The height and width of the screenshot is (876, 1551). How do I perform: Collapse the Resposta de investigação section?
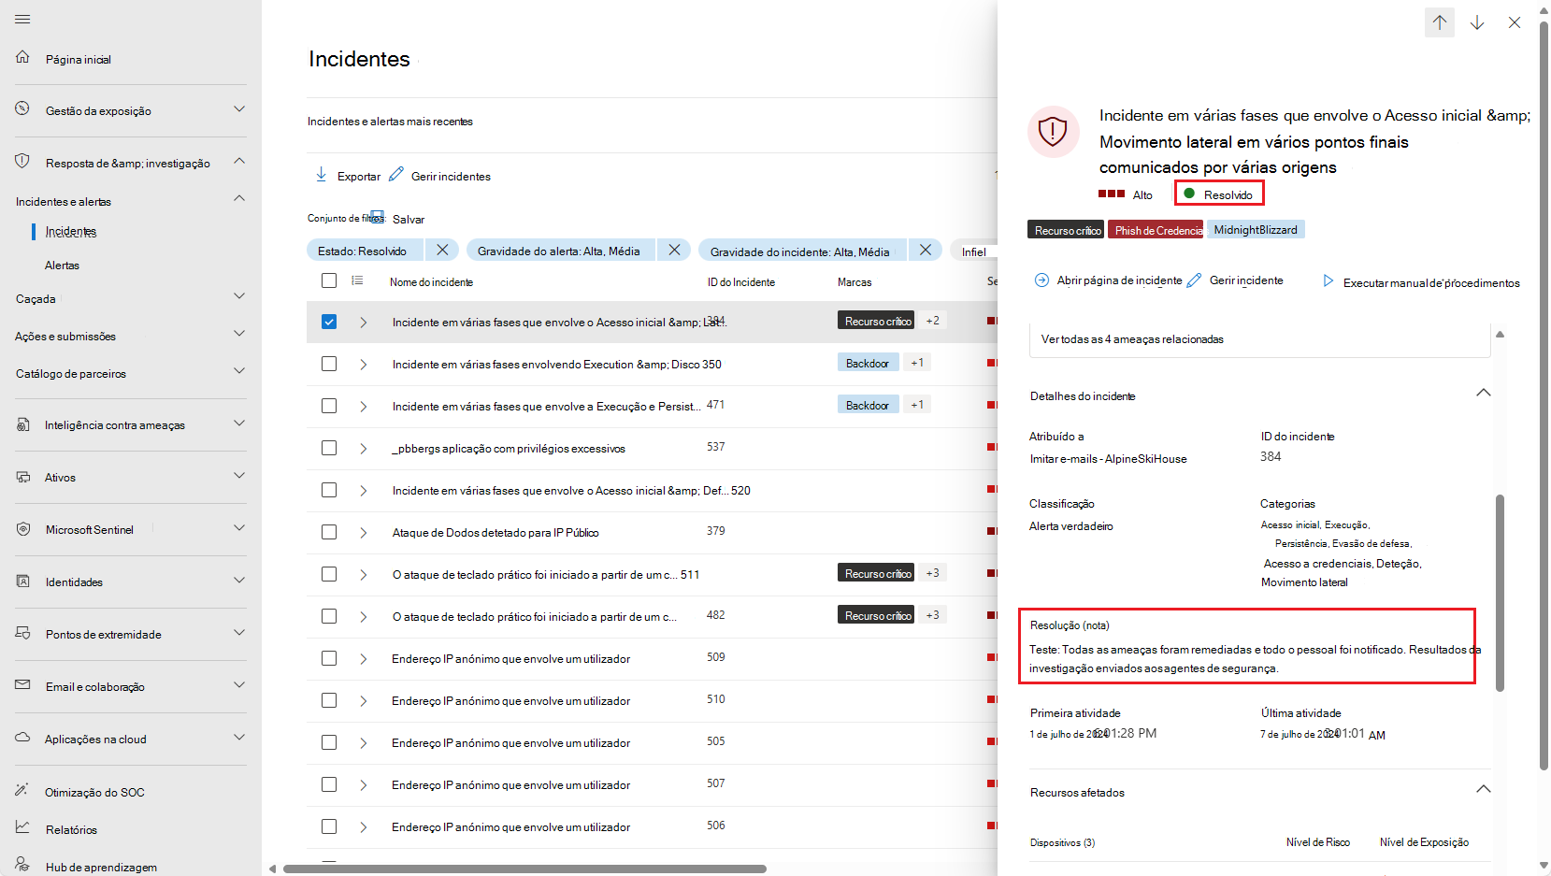point(239,161)
